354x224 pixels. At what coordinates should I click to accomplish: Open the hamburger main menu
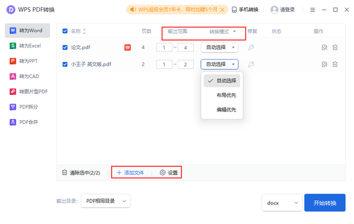pos(313,10)
